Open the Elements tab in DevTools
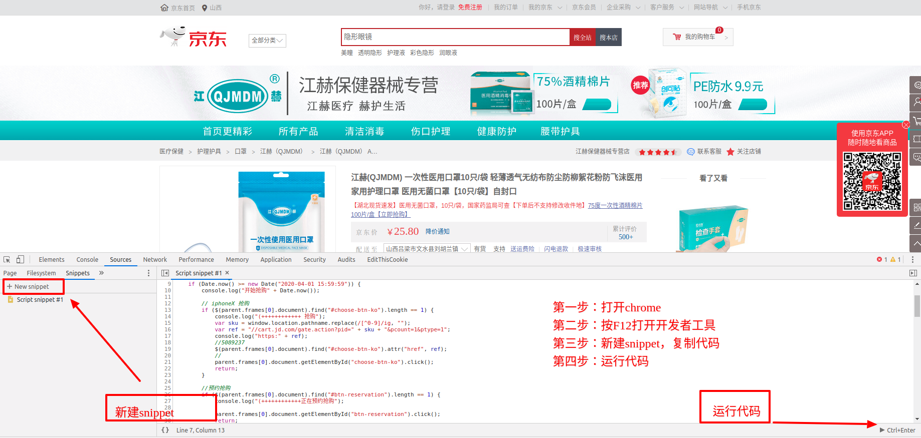This screenshot has width=921, height=438. tap(52, 259)
